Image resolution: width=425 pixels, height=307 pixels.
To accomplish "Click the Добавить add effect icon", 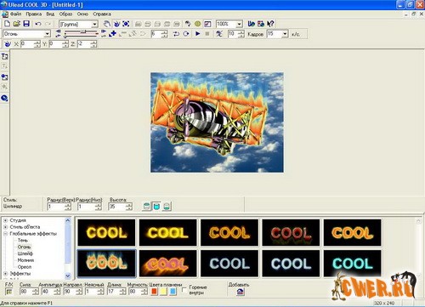I will [240, 292].
